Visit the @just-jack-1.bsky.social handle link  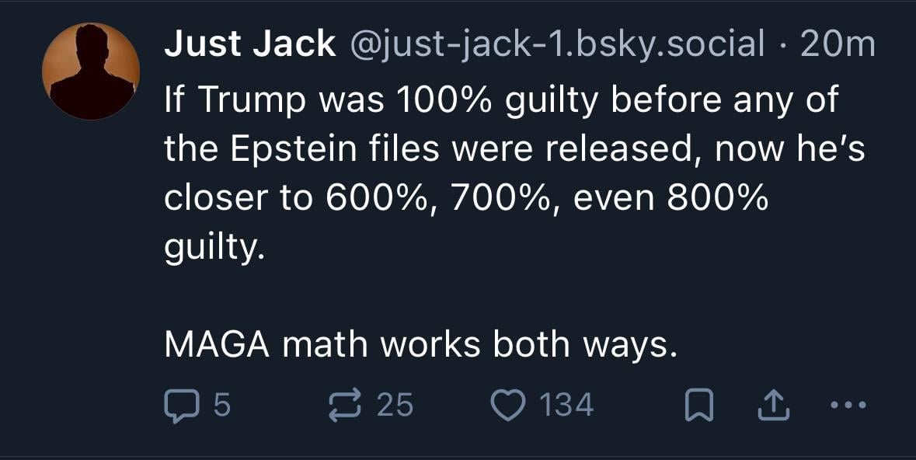click(558, 47)
